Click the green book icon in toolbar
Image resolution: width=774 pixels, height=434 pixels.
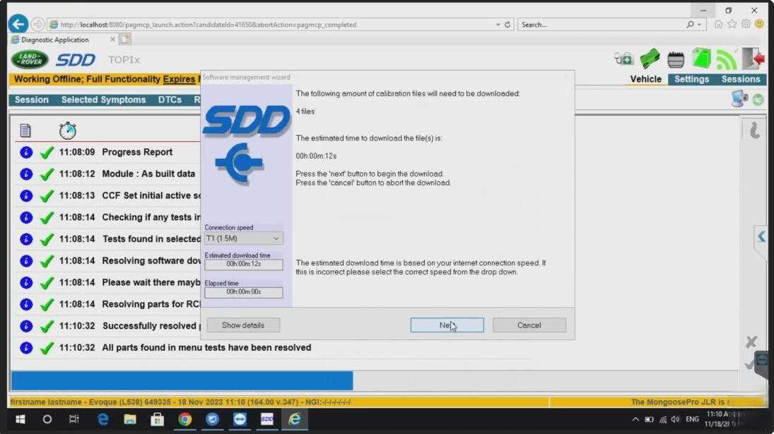pos(701,59)
